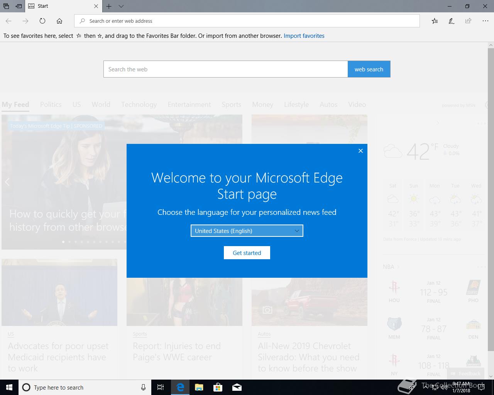Viewport: 494px width, 395px height.
Task: Open a new tab with plus button
Action: coord(109,6)
